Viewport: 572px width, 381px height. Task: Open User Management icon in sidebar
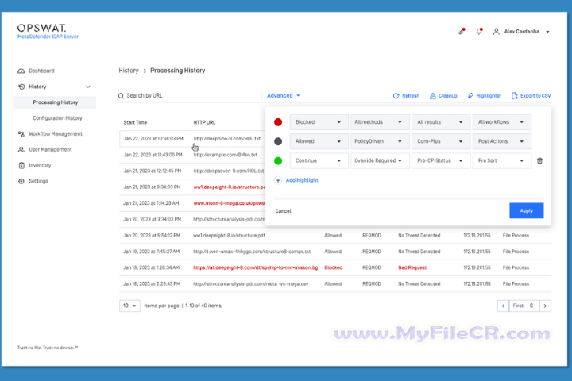21,149
